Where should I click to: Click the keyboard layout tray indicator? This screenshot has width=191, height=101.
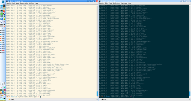(x=3, y=93)
